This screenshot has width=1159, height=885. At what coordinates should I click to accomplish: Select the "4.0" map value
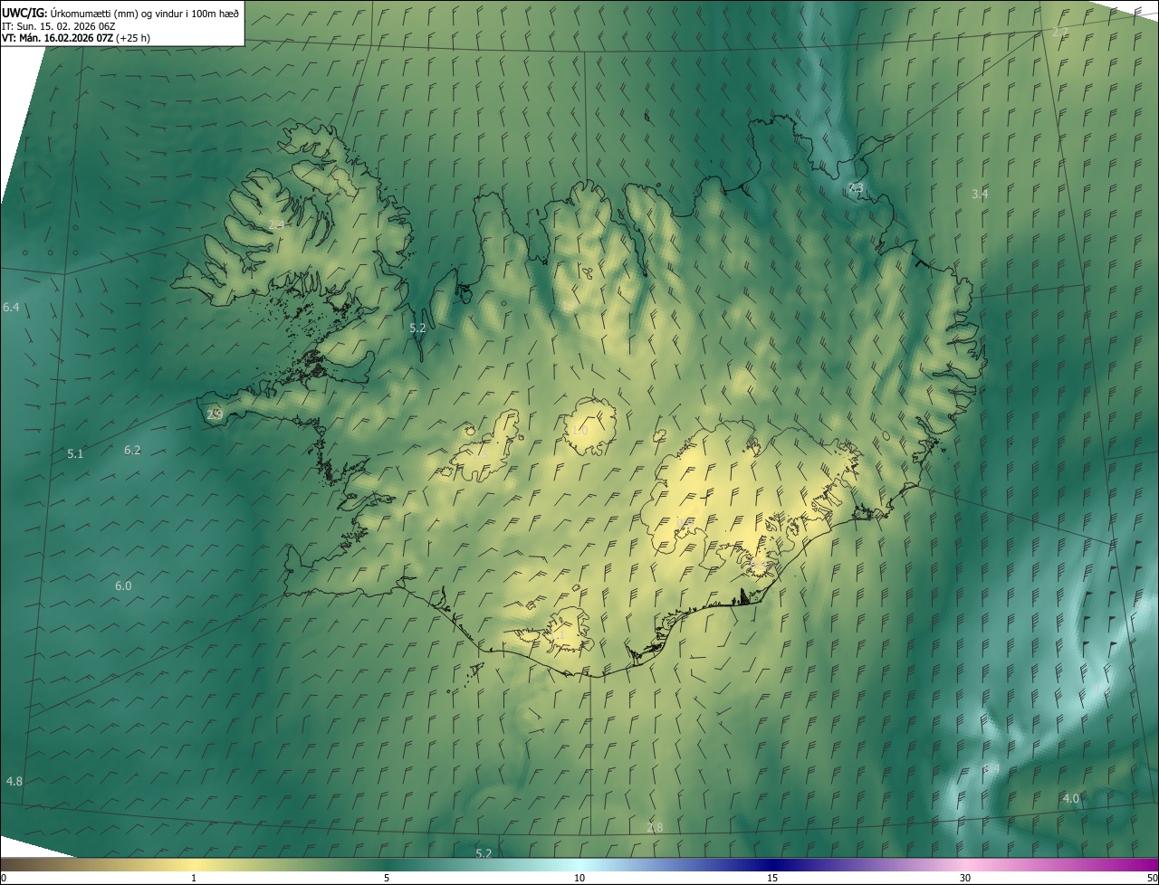(x=1071, y=798)
